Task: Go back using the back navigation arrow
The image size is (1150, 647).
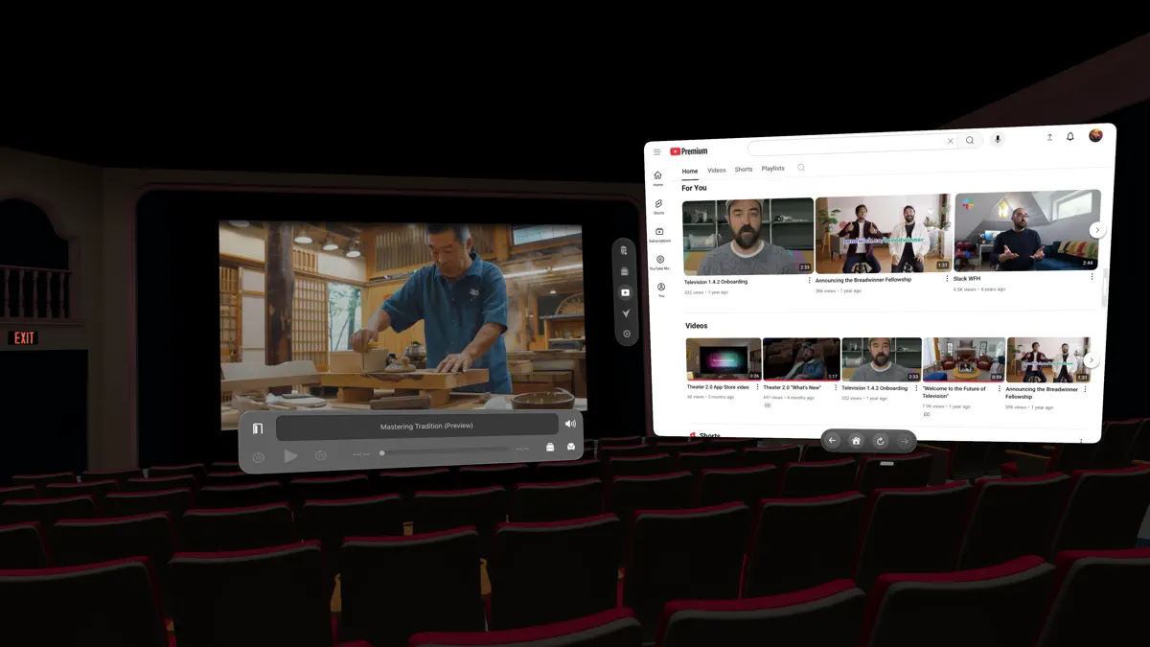Action: tap(833, 441)
